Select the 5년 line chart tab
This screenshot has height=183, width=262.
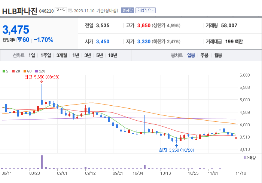click(x=100, y=55)
